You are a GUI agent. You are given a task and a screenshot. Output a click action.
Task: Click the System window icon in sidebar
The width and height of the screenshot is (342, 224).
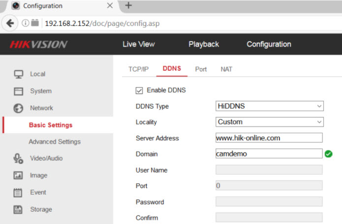[x=19, y=91]
